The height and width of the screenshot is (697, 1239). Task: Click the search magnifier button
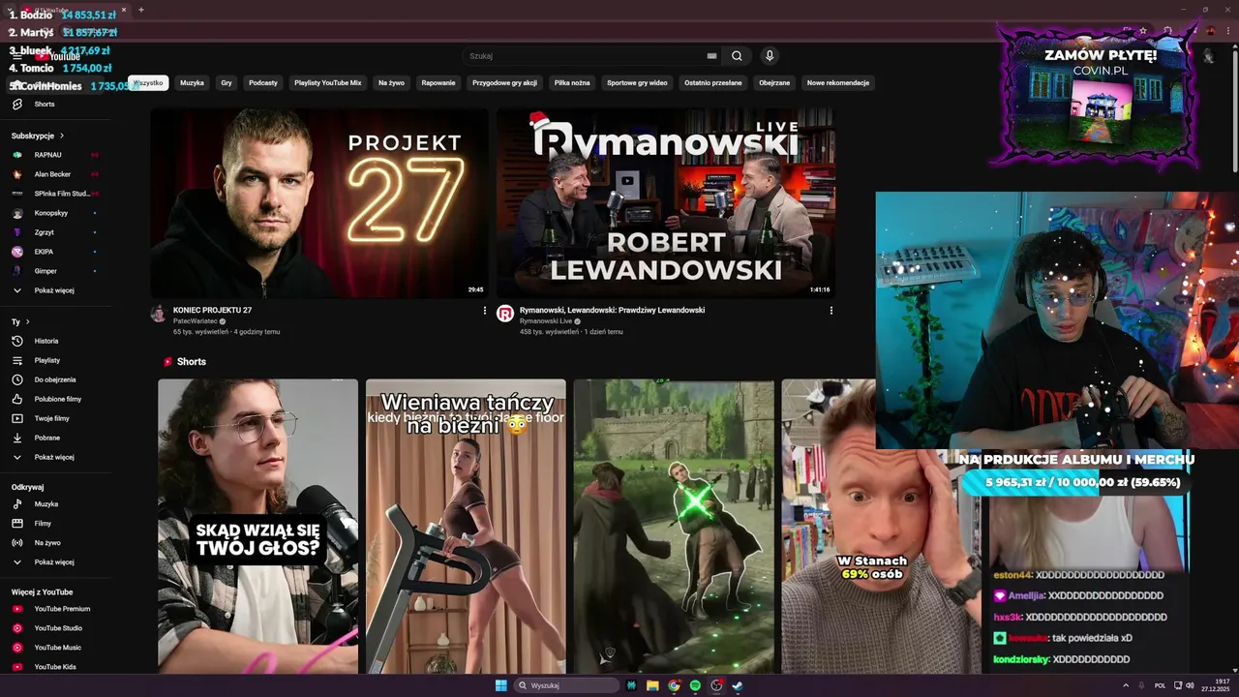(x=737, y=56)
